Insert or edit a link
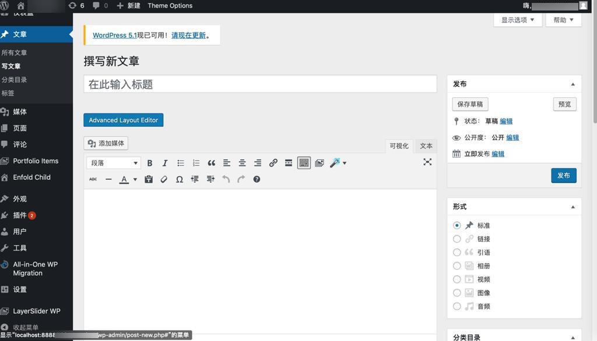597x341 pixels. click(x=273, y=163)
